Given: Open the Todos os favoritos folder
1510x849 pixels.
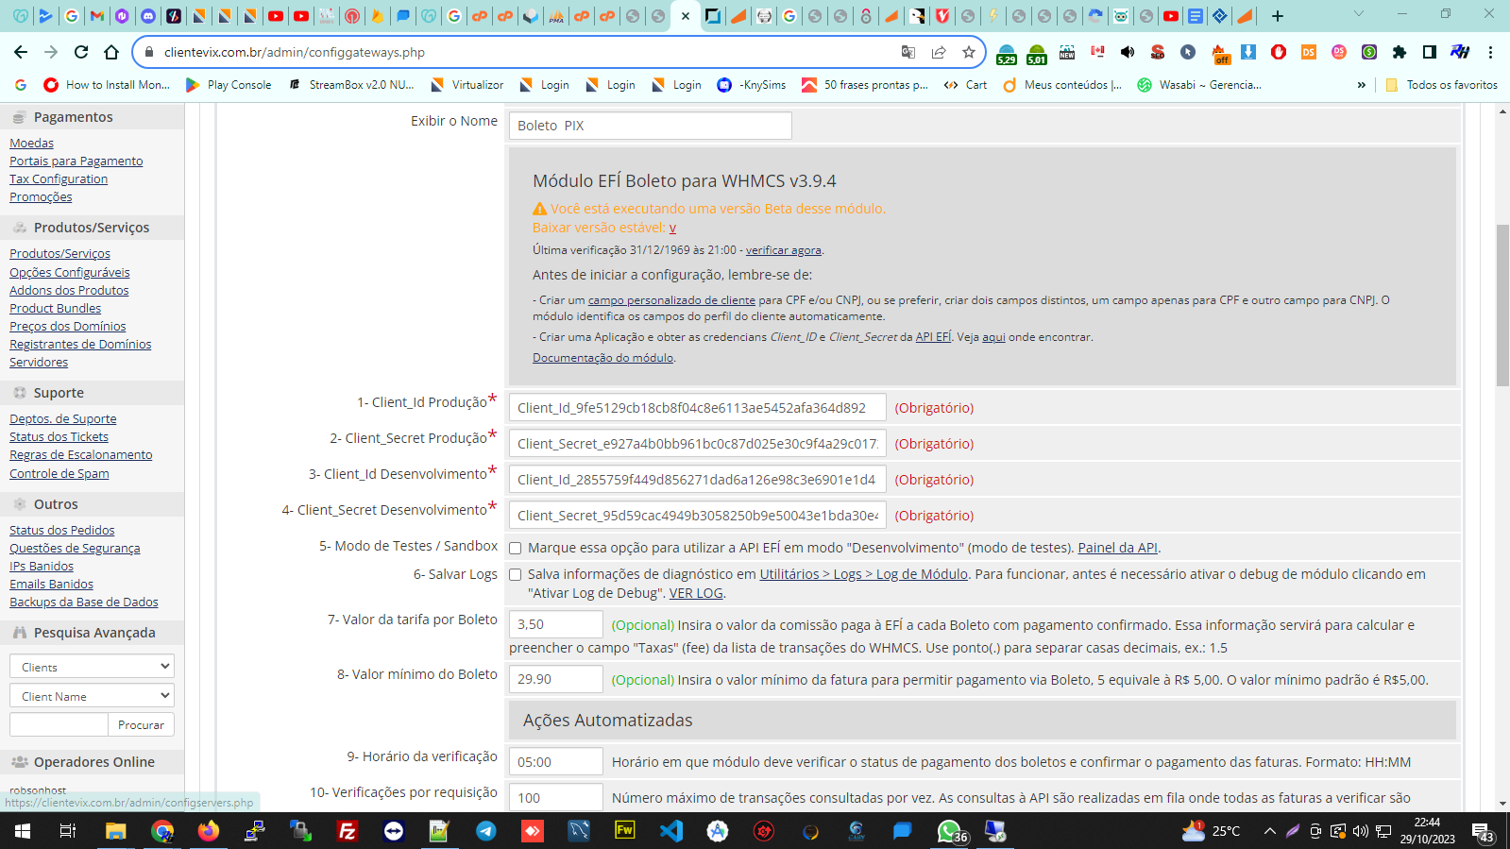Looking at the screenshot, I should (1442, 85).
